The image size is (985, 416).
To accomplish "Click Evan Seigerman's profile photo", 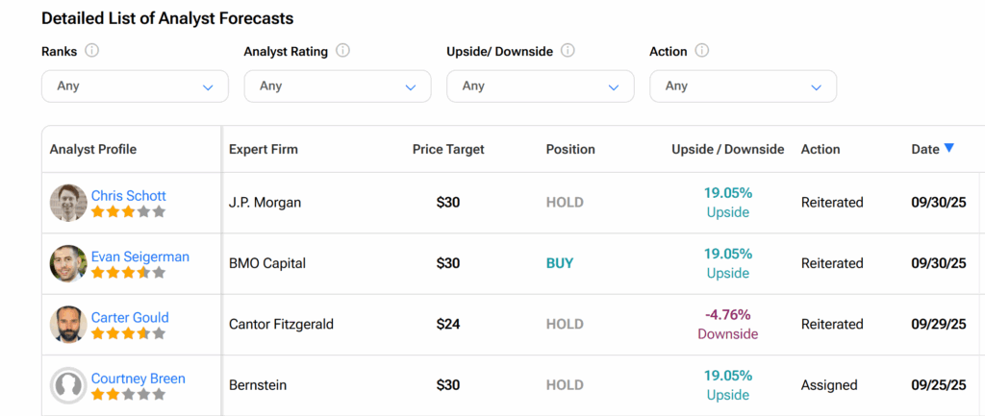I will [x=68, y=263].
